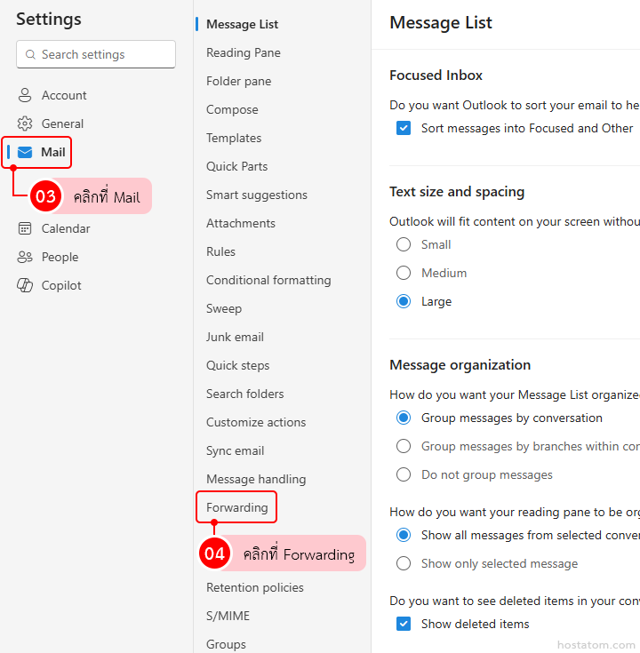Screen dimensions: 640x653
Task: Open S/MIME settings
Action: pos(228,616)
